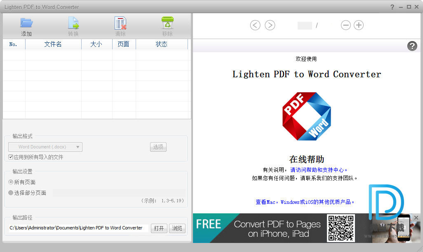Viewport: 423px width, 252px height.
Task: Click the 转换 (Convert) toolbar icon
Action: pos(73,23)
